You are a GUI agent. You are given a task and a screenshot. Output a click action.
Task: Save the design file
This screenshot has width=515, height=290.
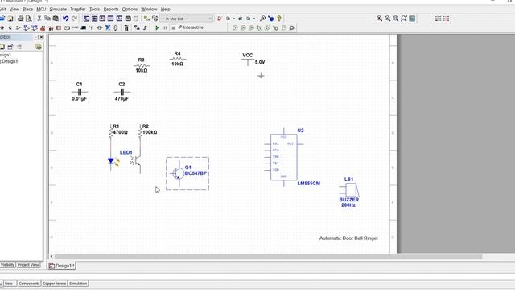10,19
